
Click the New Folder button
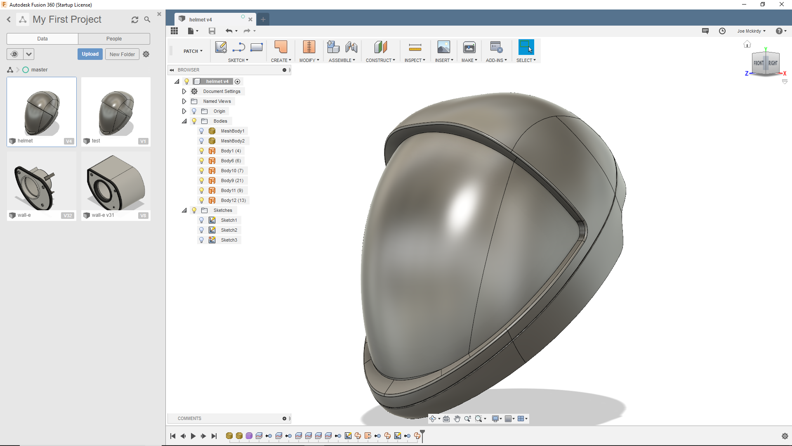(x=122, y=54)
